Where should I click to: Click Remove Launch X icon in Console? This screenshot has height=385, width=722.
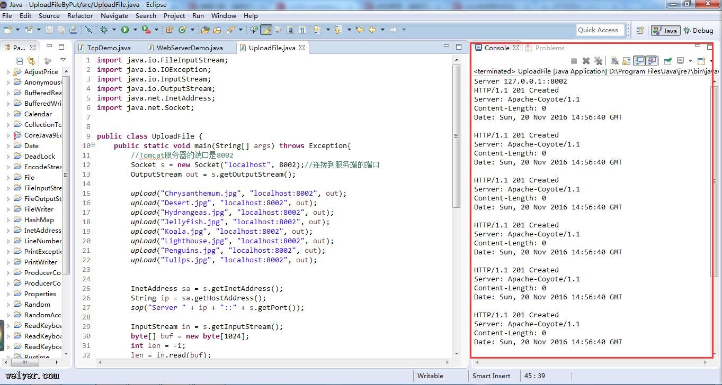pyautogui.click(x=586, y=61)
